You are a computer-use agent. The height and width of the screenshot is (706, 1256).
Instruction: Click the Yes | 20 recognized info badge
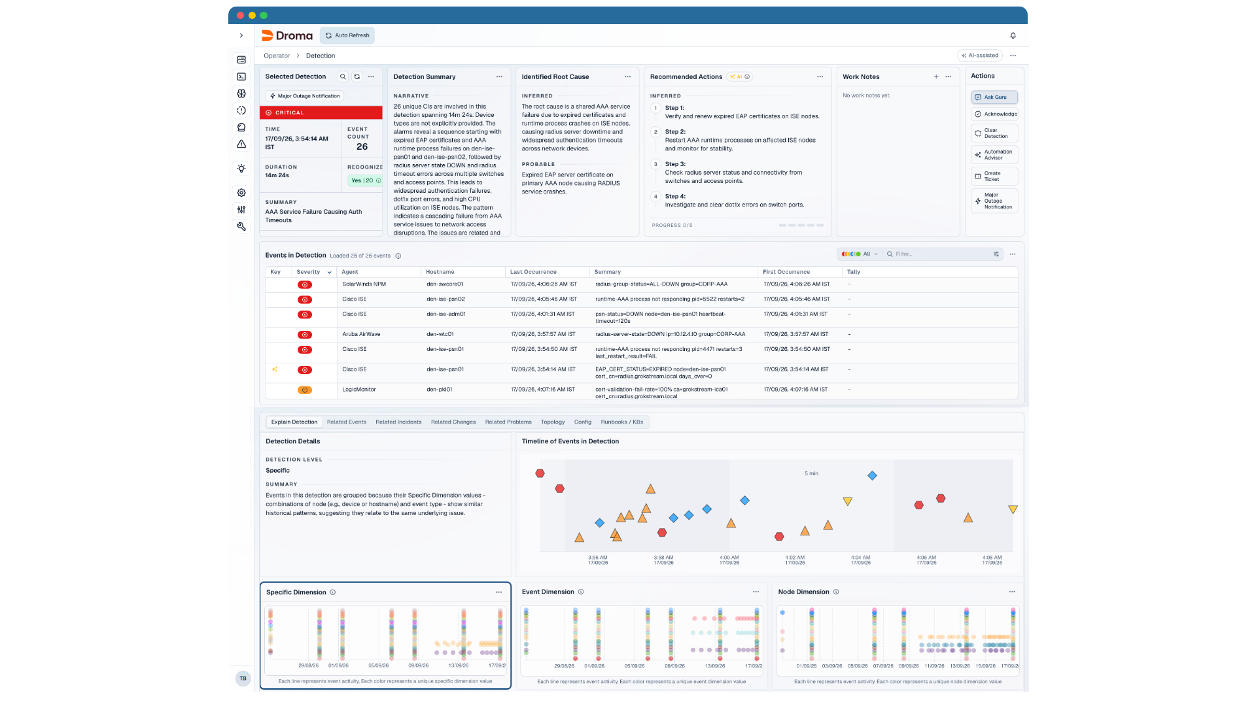click(x=366, y=180)
